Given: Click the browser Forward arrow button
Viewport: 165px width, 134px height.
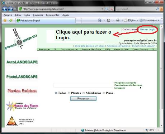Looking at the screenshot, I should (10, 9).
